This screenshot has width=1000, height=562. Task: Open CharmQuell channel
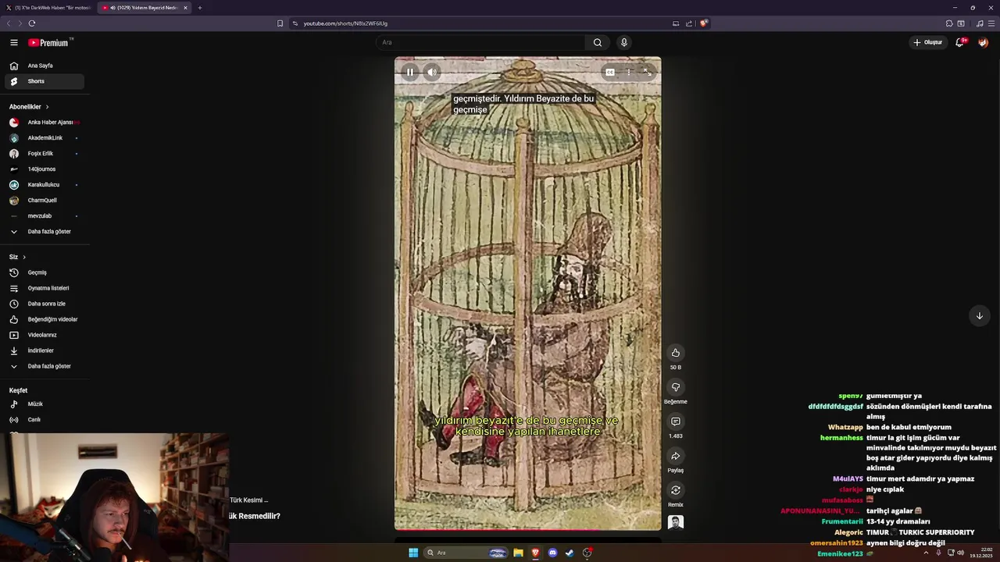tap(45, 201)
